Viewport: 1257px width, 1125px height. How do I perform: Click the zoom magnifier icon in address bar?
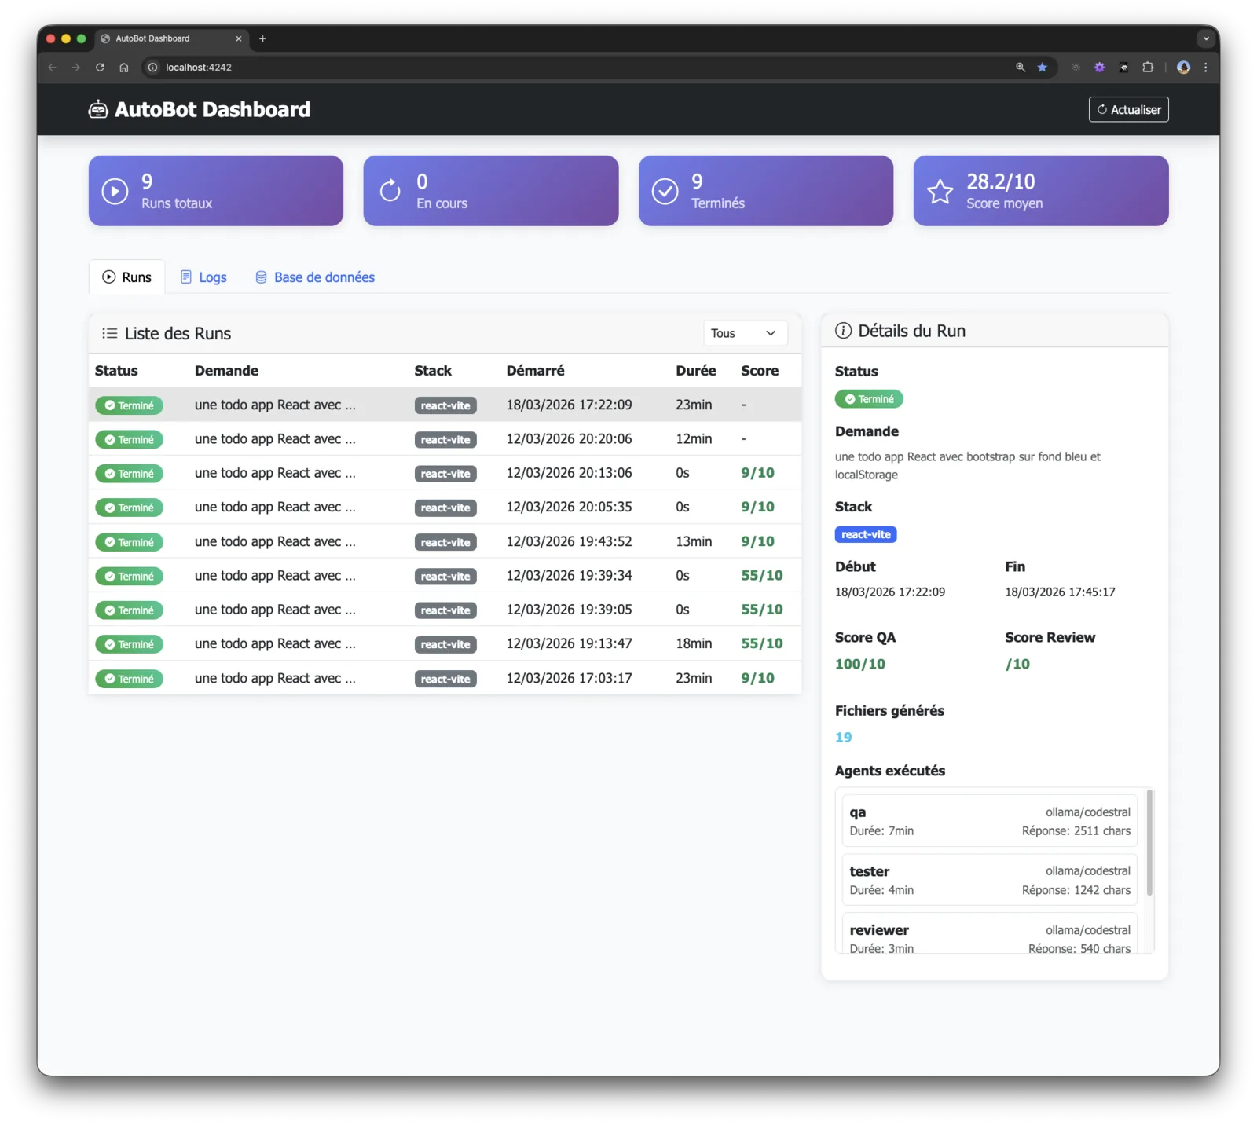coord(1021,68)
